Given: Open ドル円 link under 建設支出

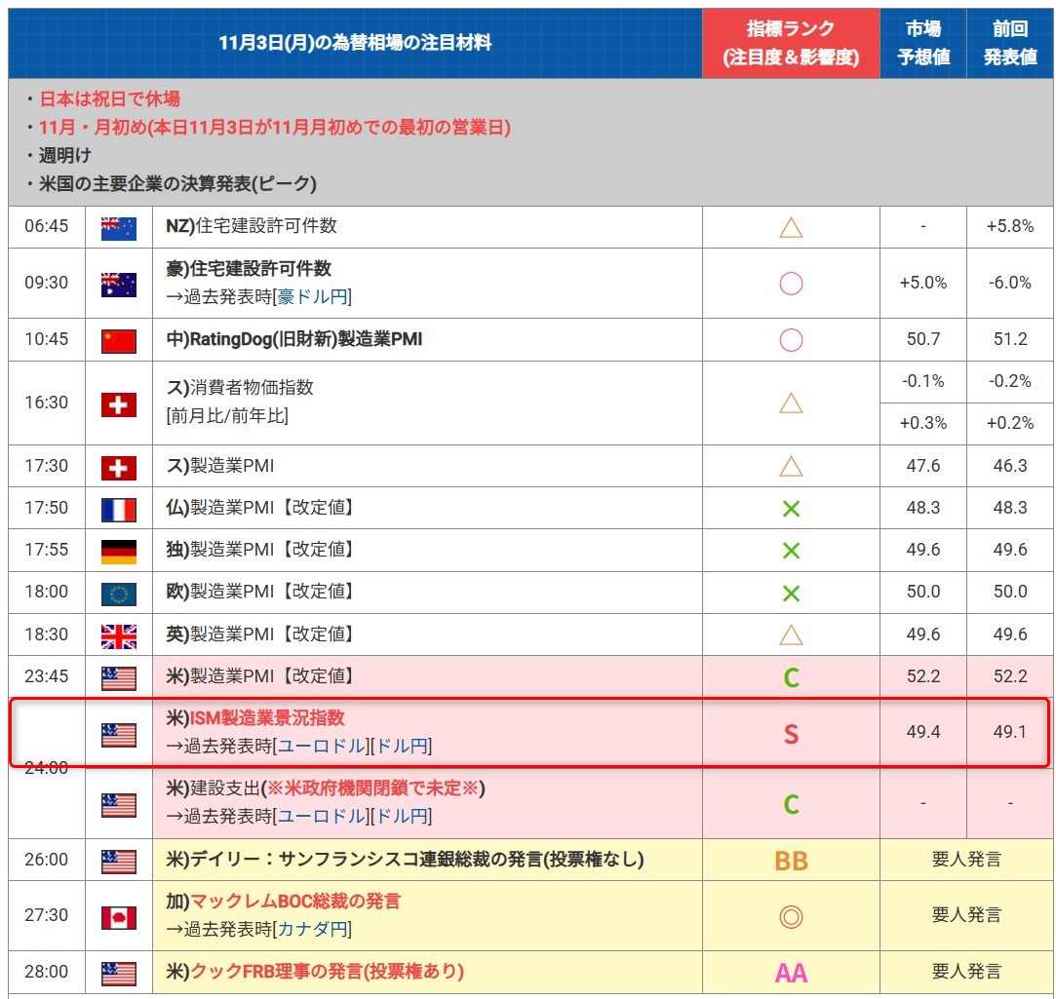Looking at the screenshot, I should 404,816.
